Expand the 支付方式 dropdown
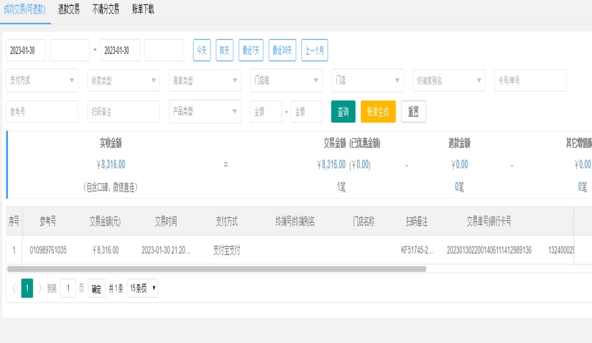The width and height of the screenshot is (592, 343). 43,81
